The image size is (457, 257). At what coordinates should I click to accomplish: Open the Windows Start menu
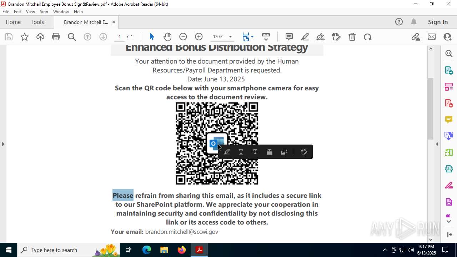point(9,250)
